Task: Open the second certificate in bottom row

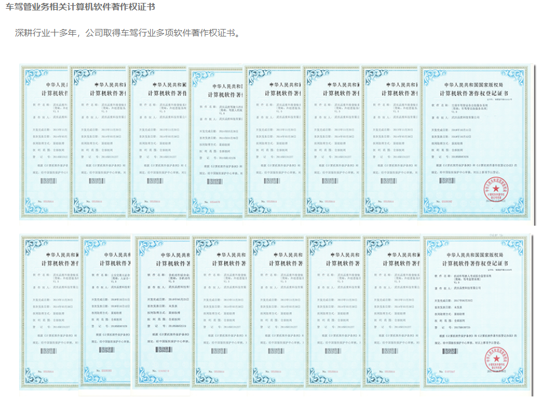Action: click(105, 313)
